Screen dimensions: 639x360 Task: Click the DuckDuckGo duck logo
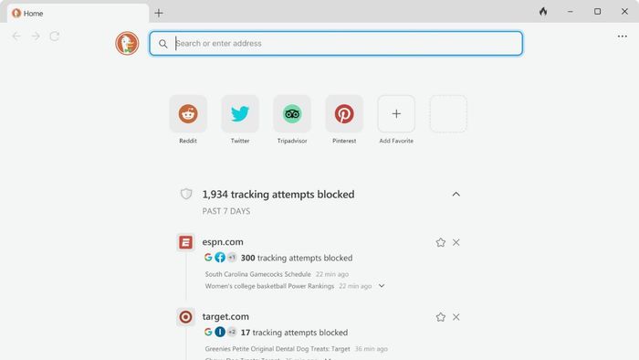click(x=127, y=43)
